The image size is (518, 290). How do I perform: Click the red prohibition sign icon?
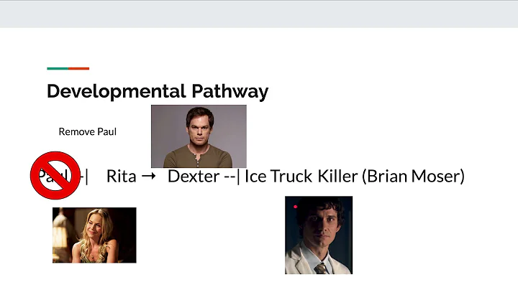pyautogui.click(x=55, y=175)
